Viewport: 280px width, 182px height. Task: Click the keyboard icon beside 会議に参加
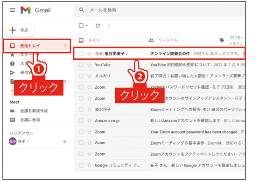coord(12,119)
